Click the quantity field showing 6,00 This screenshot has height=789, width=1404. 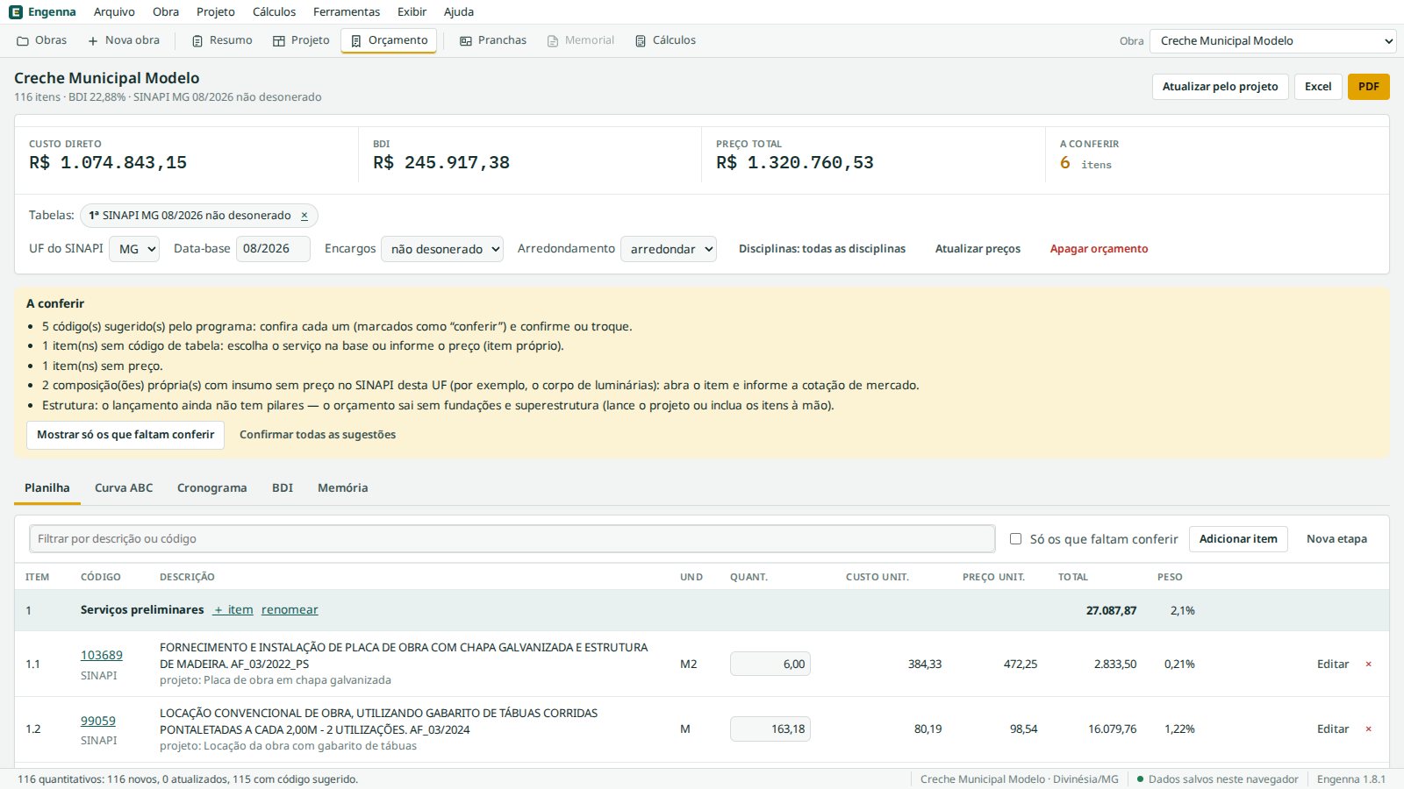point(770,665)
